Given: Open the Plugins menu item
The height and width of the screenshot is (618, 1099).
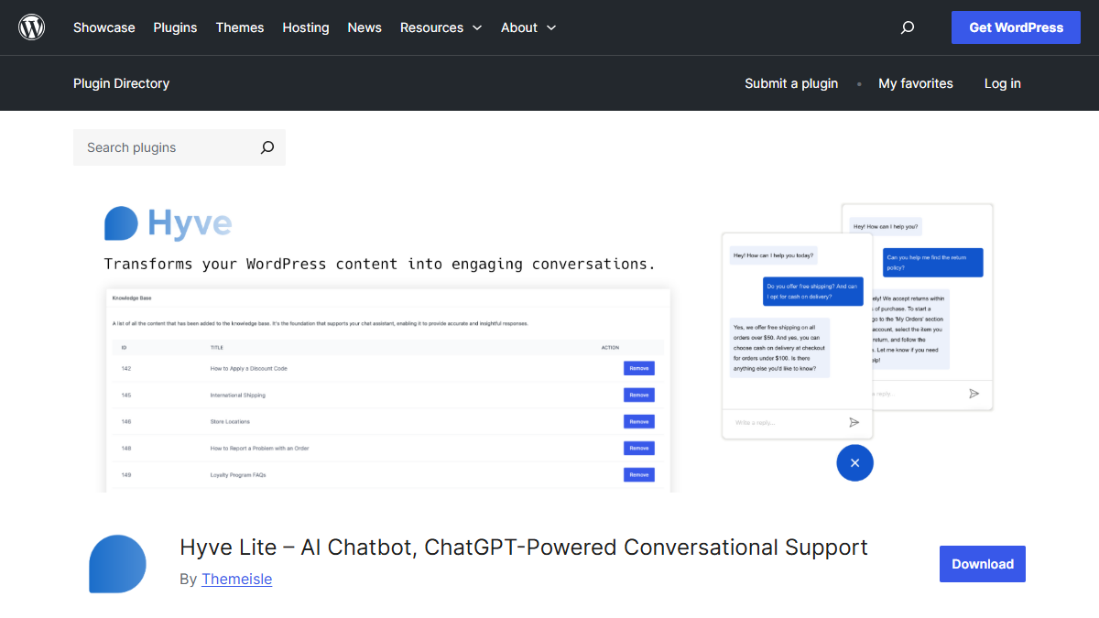Looking at the screenshot, I should (x=175, y=27).
